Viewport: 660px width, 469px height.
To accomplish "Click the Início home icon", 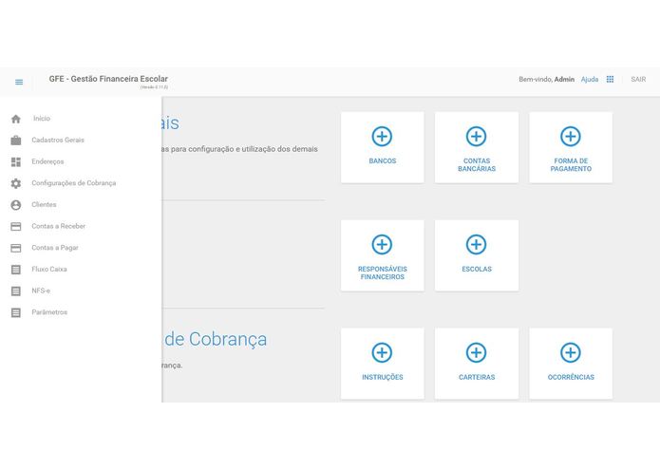I will [x=16, y=119].
